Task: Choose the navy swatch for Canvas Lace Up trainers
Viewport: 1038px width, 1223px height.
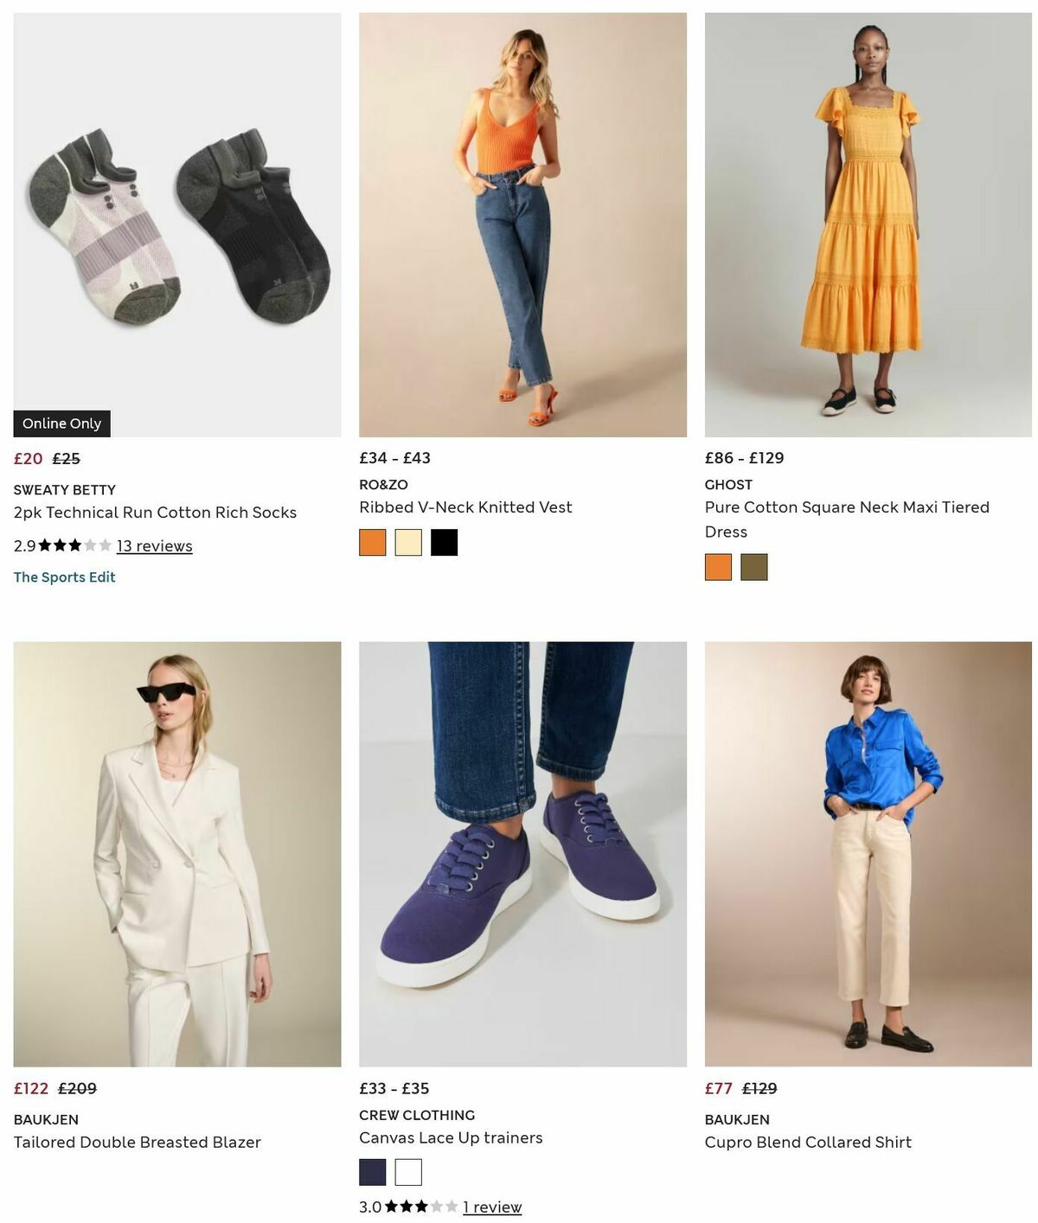Action: (372, 1172)
